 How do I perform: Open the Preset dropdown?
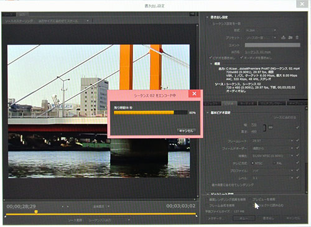(x=261, y=38)
